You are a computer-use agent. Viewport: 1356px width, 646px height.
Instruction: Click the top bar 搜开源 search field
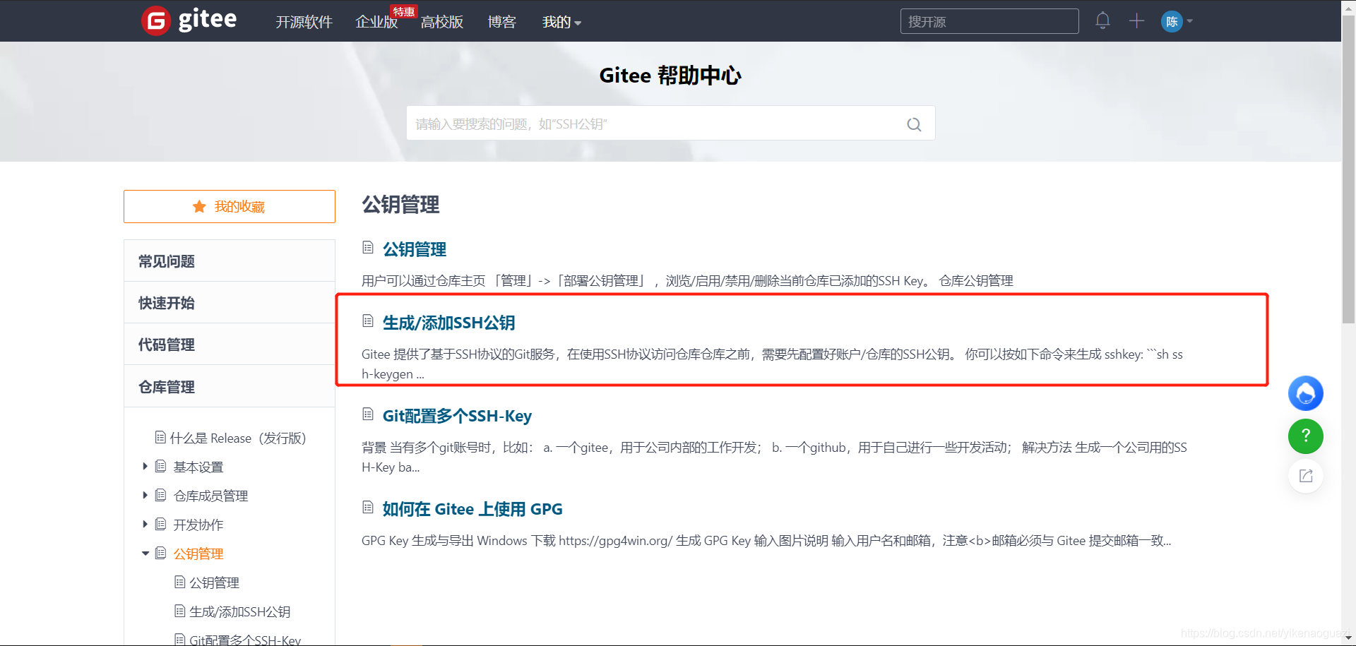point(989,21)
